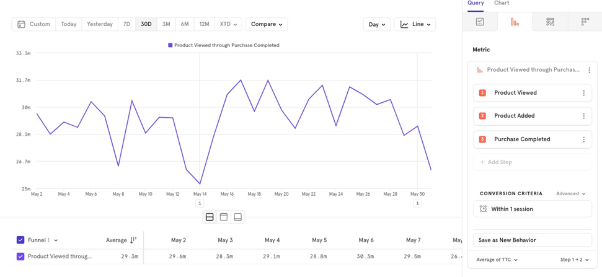Choose the split chart-and-table layout icon
This screenshot has height=277, width=602.
[210, 217]
